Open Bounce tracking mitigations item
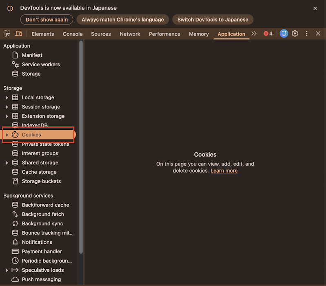The height and width of the screenshot is (286, 326). 48,233
